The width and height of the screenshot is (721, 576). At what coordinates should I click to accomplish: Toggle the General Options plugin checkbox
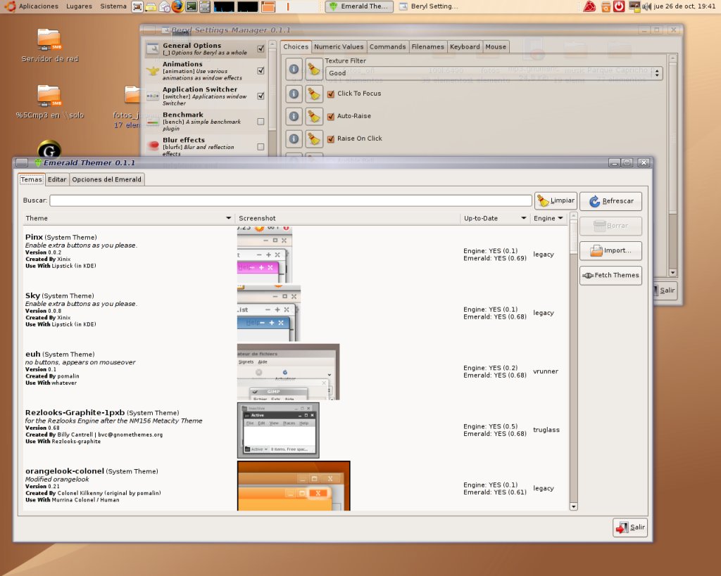pyautogui.click(x=261, y=49)
